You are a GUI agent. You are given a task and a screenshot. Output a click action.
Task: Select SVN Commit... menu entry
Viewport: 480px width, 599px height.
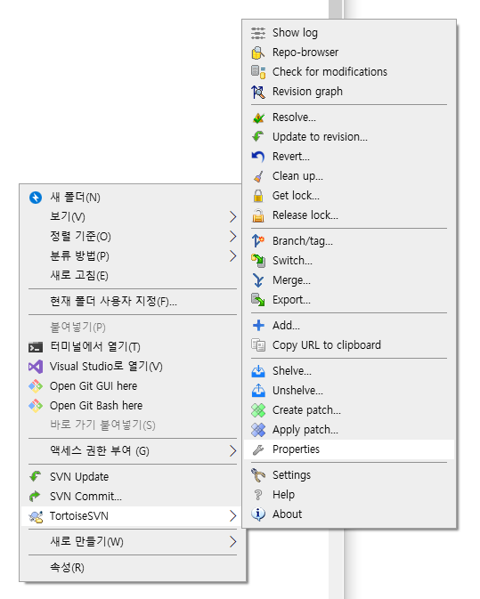pos(132,497)
